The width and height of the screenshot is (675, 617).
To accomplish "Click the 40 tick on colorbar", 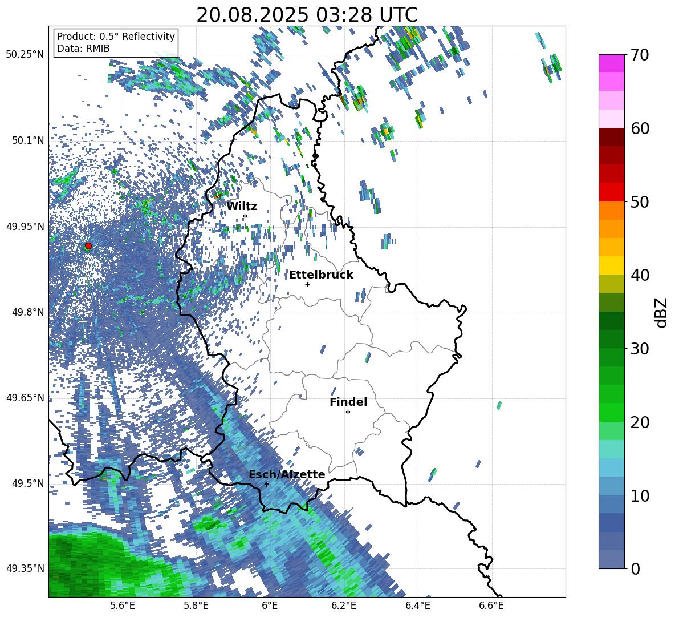I will [640, 275].
